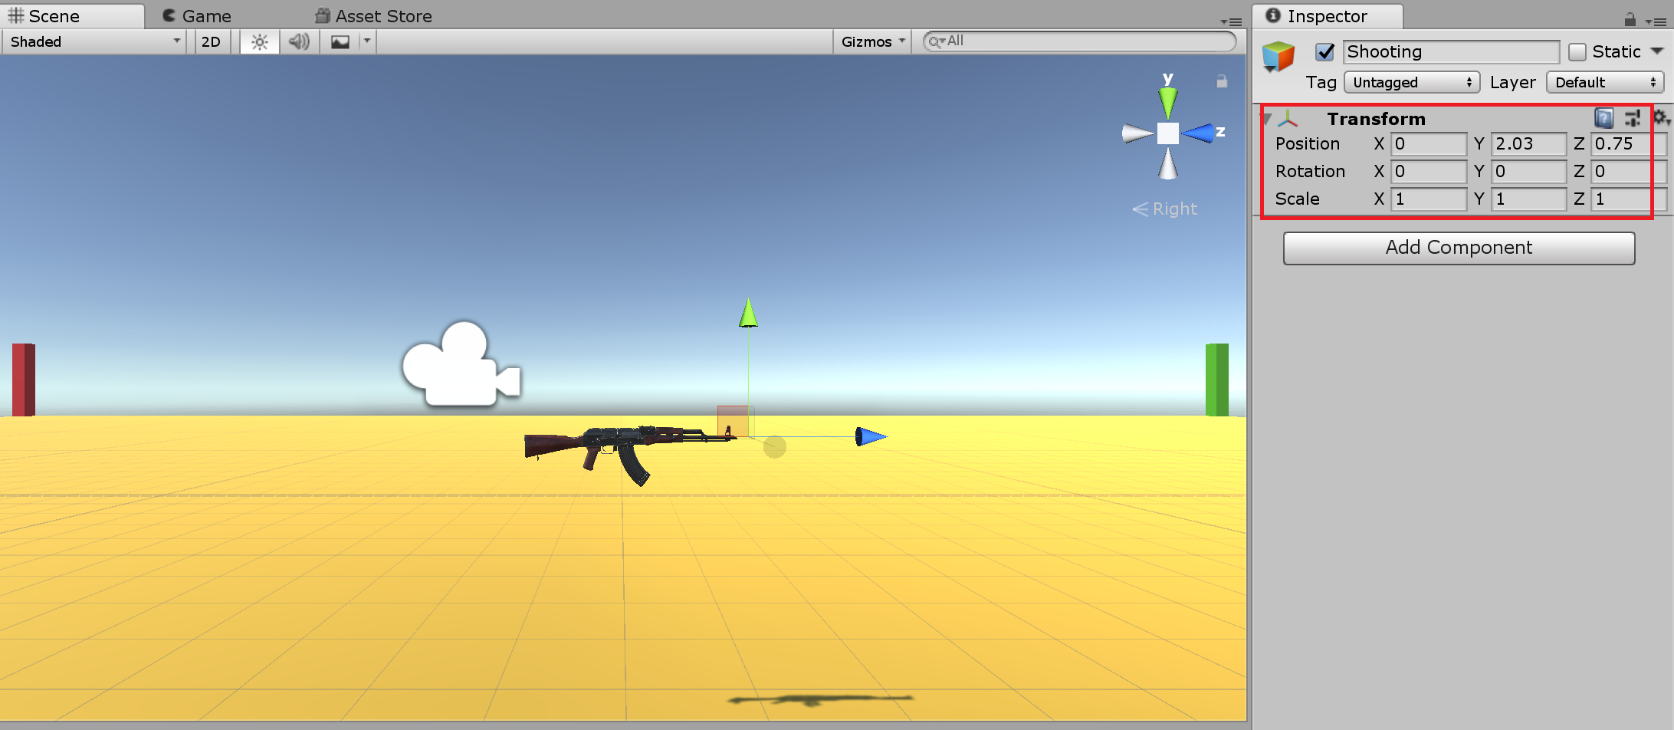The width and height of the screenshot is (1674, 730).
Task: Open the Transform component settings gear
Action: 1660,117
